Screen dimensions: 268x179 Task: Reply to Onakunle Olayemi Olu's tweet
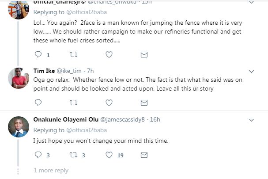tap(38, 155)
